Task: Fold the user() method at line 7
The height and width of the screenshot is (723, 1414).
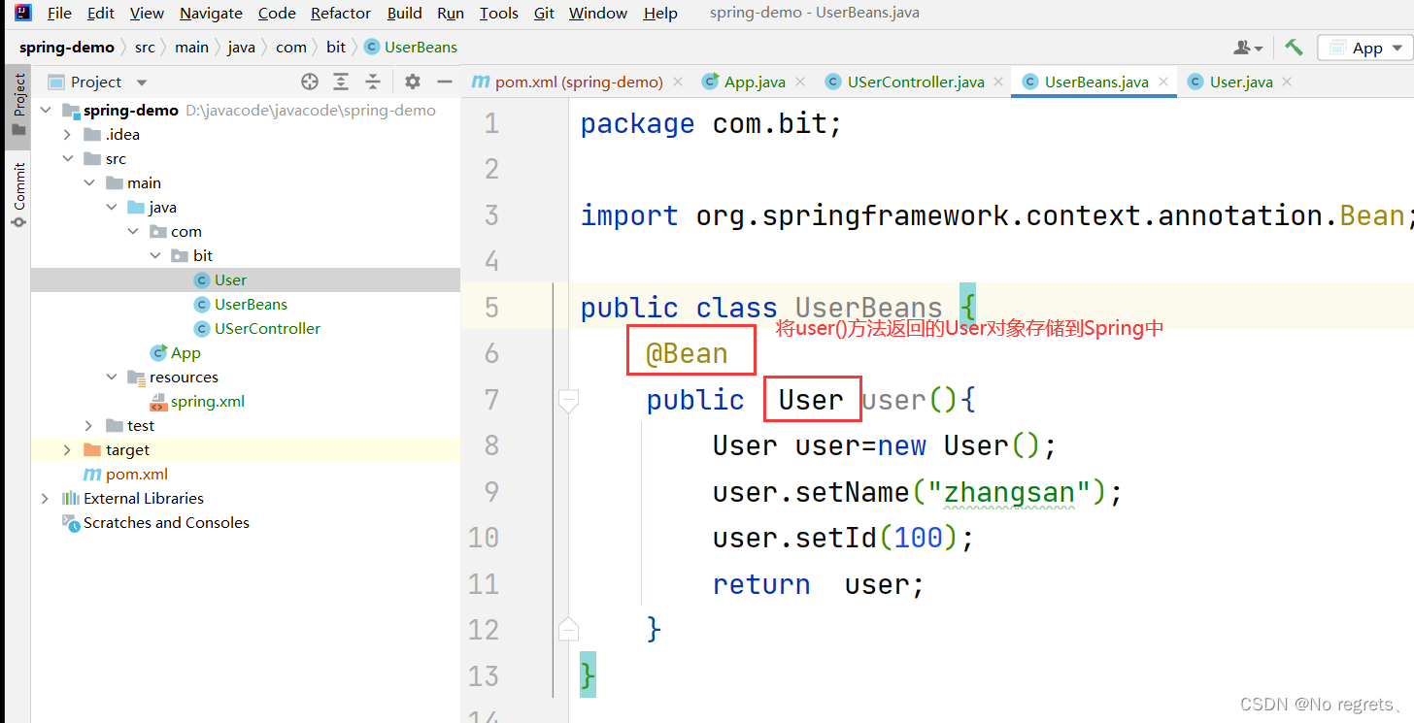Action: tap(568, 399)
